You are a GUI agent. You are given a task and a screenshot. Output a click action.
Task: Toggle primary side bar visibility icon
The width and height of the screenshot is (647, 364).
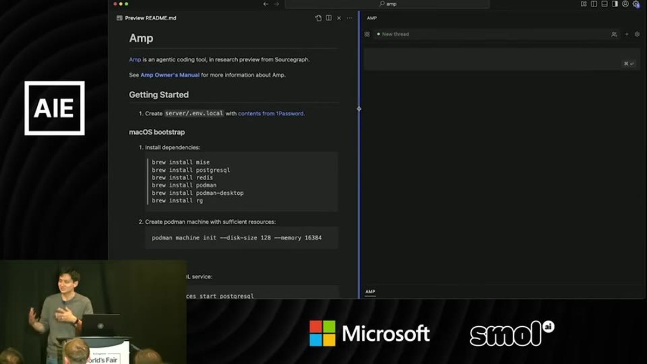pos(594,4)
